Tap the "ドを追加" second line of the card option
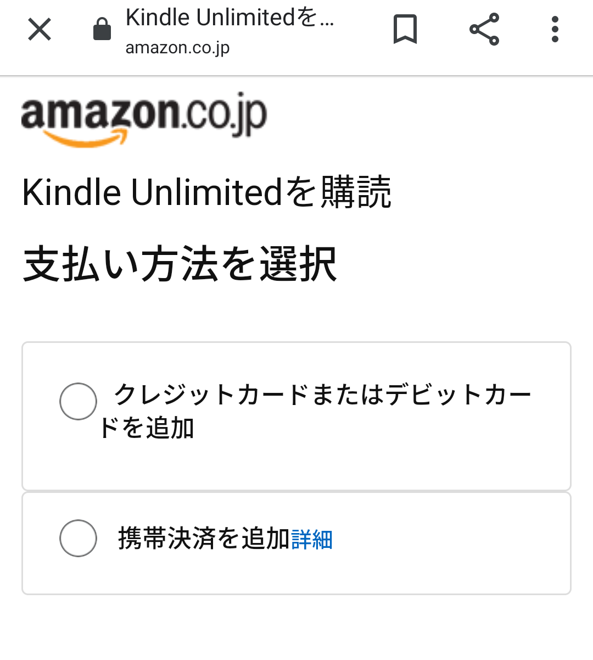The image size is (593, 660). 147,428
